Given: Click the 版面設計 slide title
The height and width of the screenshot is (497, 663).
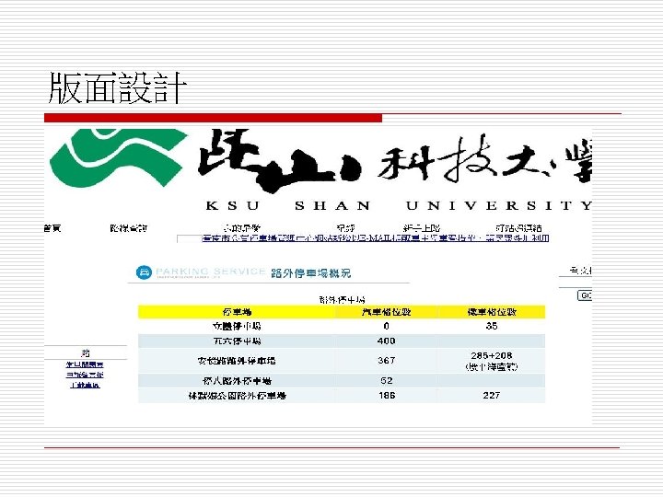Looking at the screenshot, I should pos(118,88).
